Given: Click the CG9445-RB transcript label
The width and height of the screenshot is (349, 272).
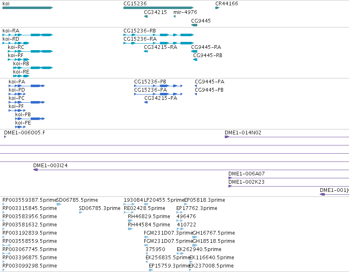Looking at the screenshot, I should pyautogui.click(x=208, y=55).
